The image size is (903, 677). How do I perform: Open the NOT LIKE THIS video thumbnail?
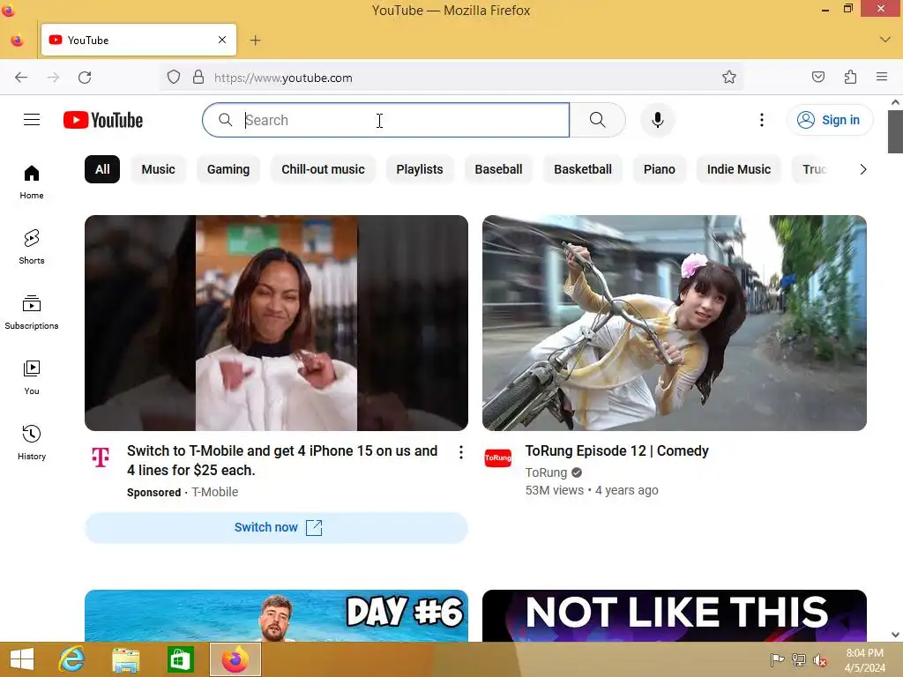tap(675, 615)
